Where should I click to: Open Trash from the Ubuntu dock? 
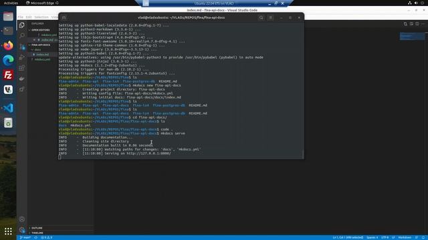[x=8, y=123]
